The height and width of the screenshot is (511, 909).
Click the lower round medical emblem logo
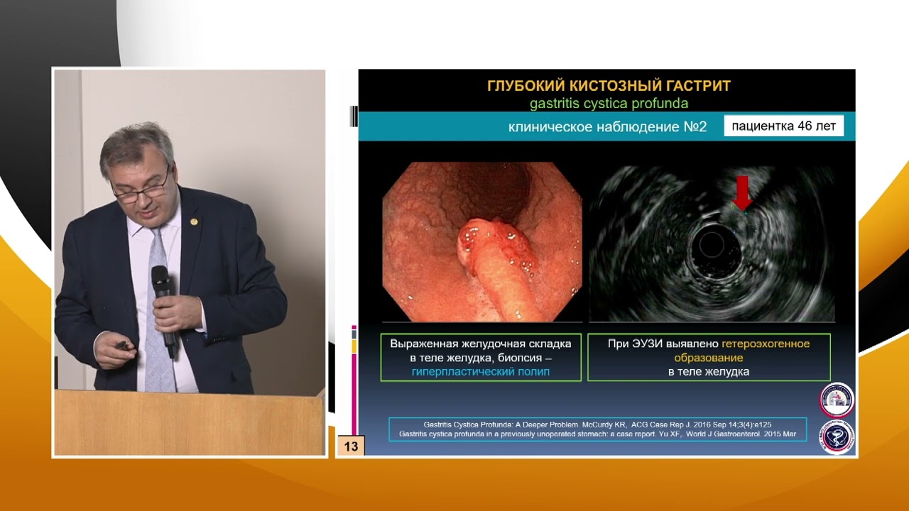click(x=837, y=437)
